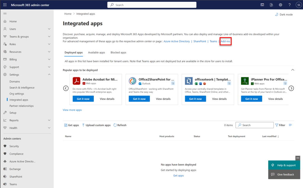Viewport: 303px width, 188px height.
Task: Click View more apps
Action: click(x=72, y=110)
